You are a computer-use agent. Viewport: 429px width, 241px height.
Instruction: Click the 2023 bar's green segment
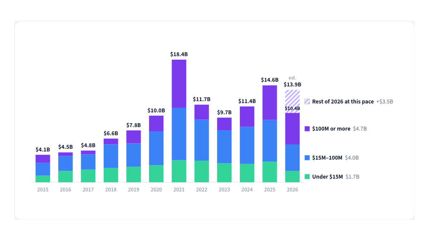click(224, 173)
